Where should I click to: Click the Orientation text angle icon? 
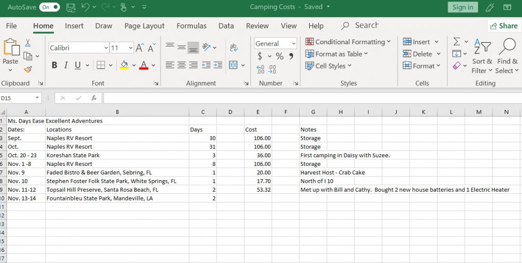point(207,47)
